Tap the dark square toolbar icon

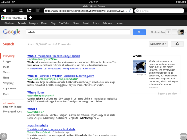[38, 10]
